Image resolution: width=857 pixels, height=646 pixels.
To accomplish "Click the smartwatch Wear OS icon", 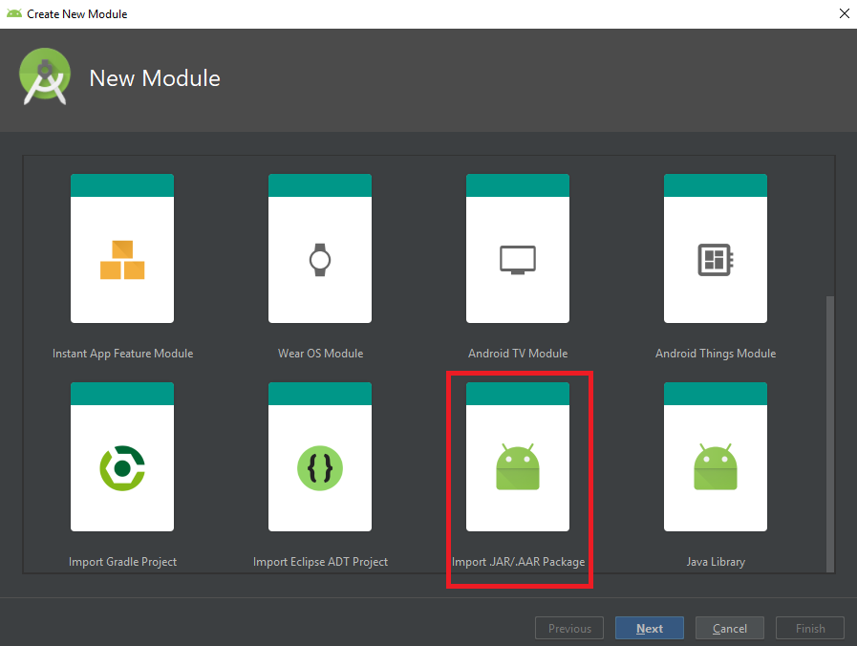I will coord(320,260).
